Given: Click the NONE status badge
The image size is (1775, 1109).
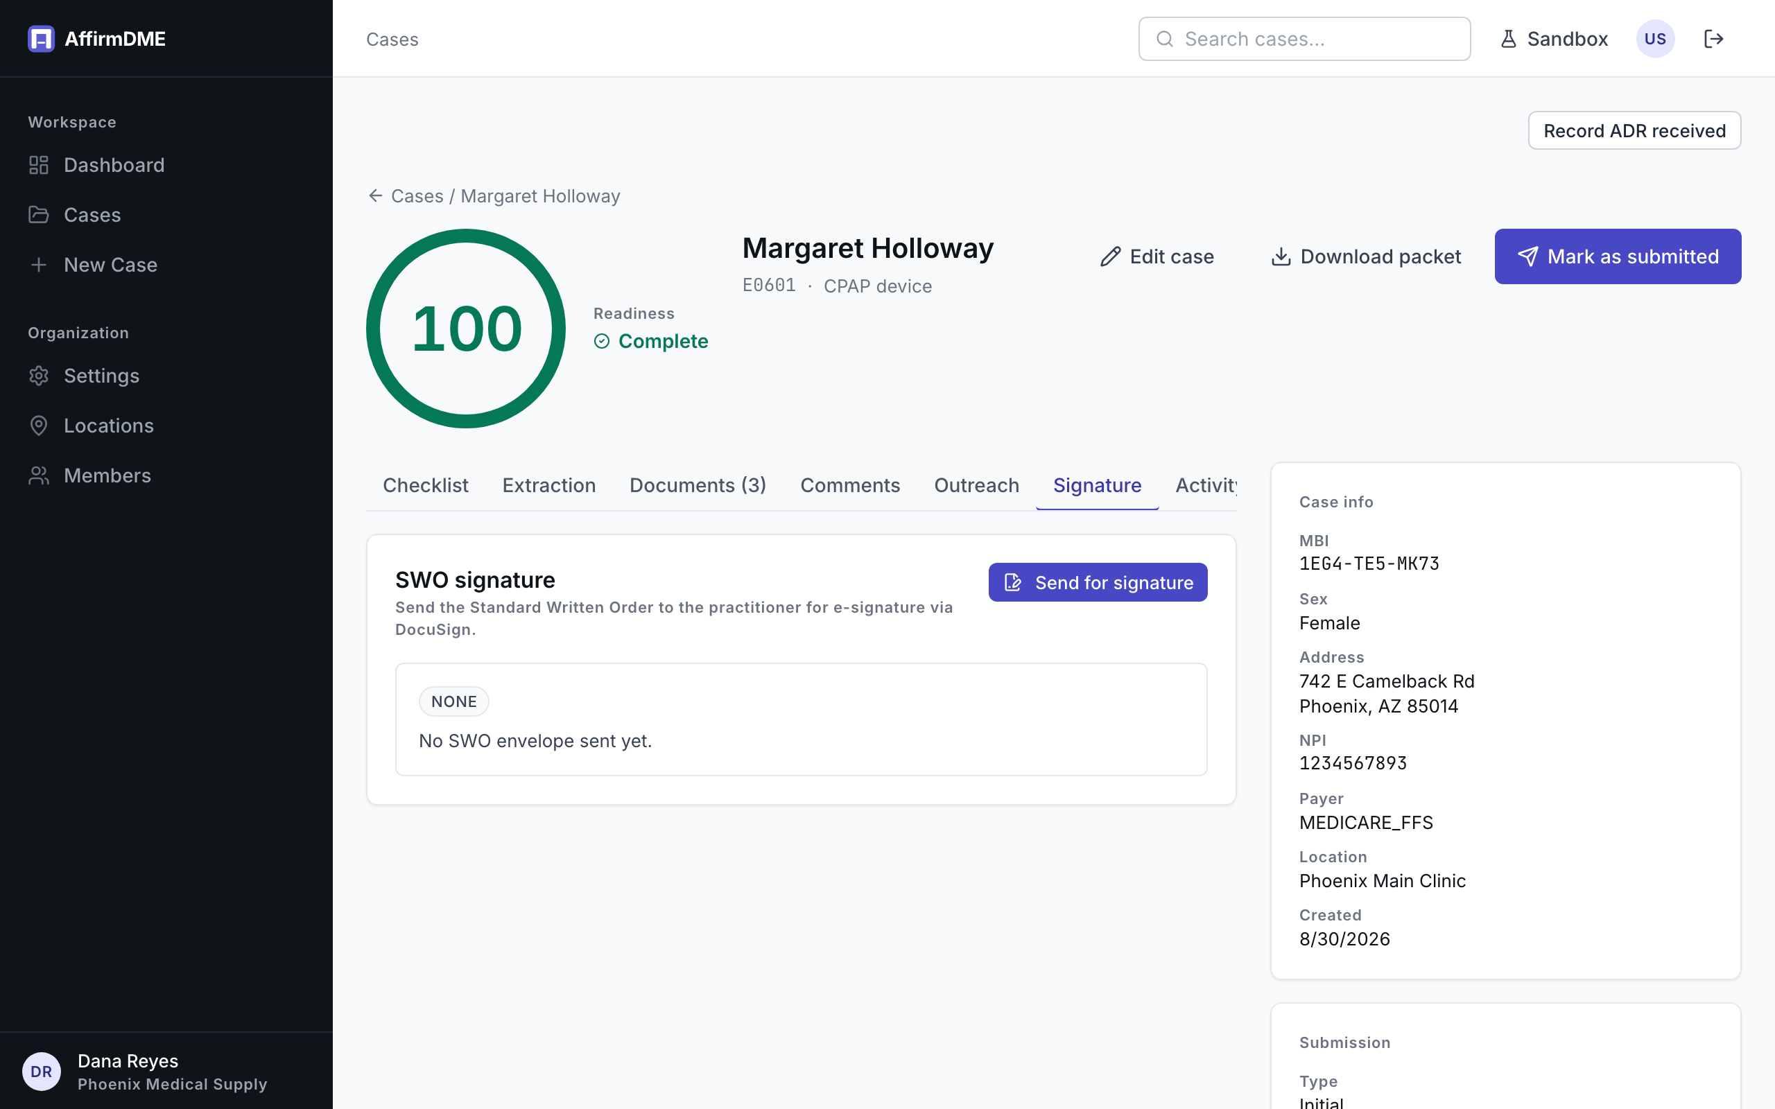Looking at the screenshot, I should click(454, 701).
